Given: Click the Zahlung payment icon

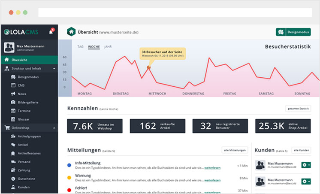Looking at the screenshot, I should tap(13, 170).
